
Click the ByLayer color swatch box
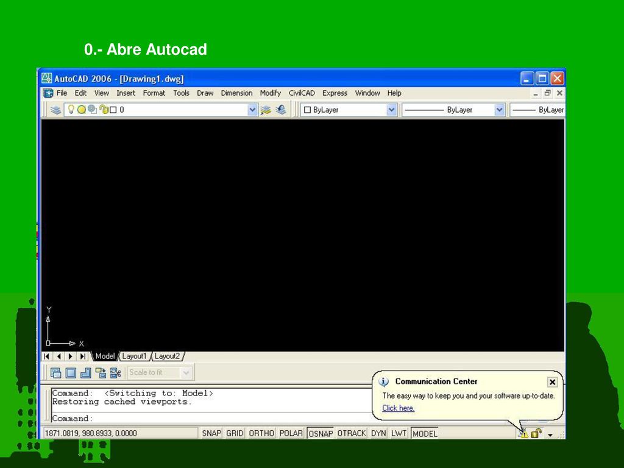coord(307,110)
